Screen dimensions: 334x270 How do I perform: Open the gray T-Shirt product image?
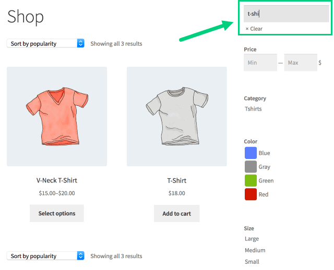coord(177,116)
